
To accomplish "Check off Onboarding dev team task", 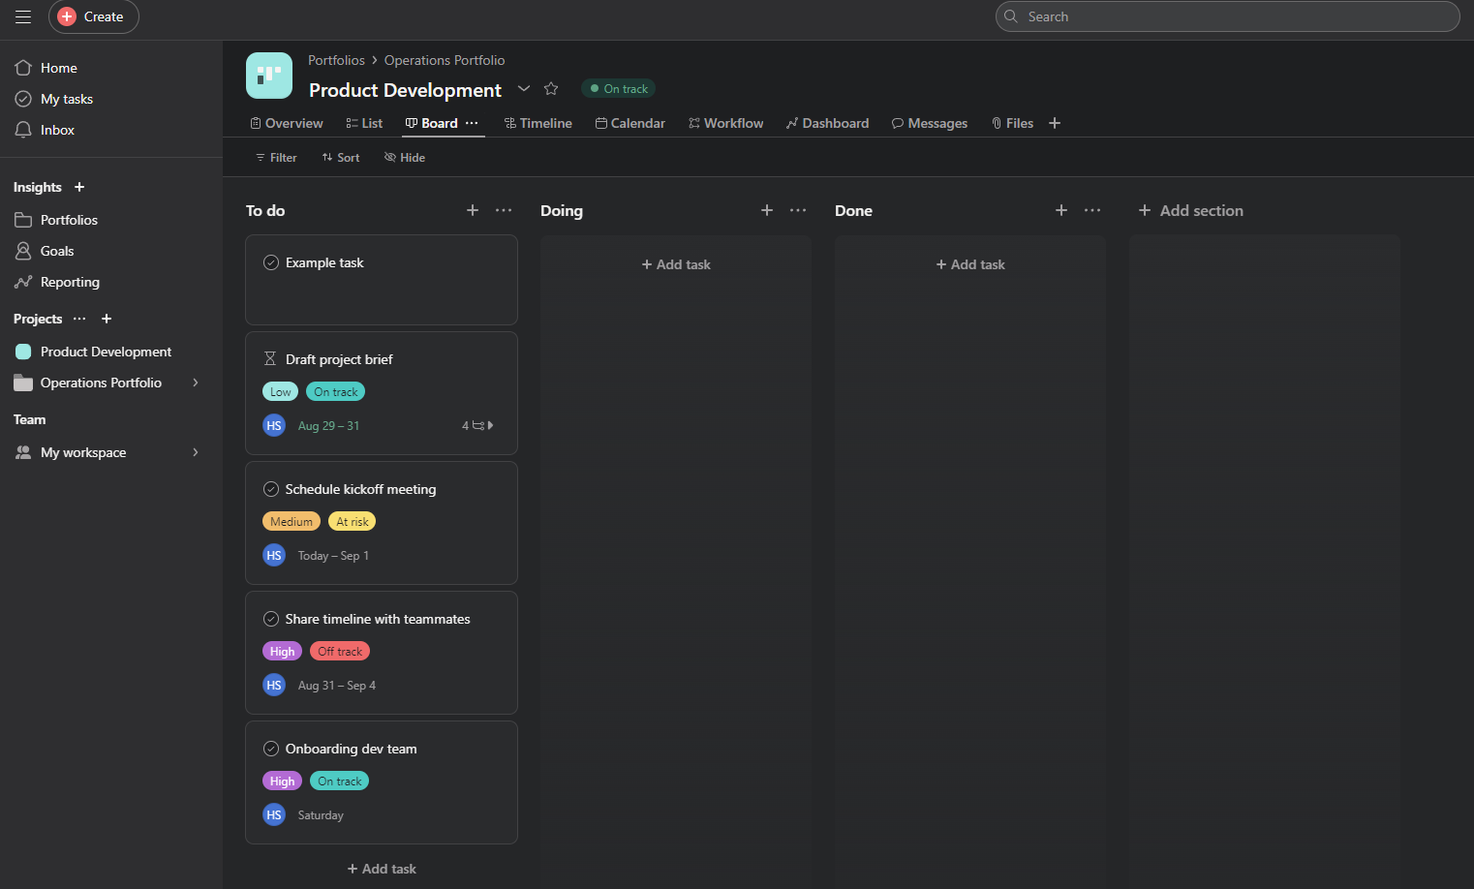I will click(271, 749).
